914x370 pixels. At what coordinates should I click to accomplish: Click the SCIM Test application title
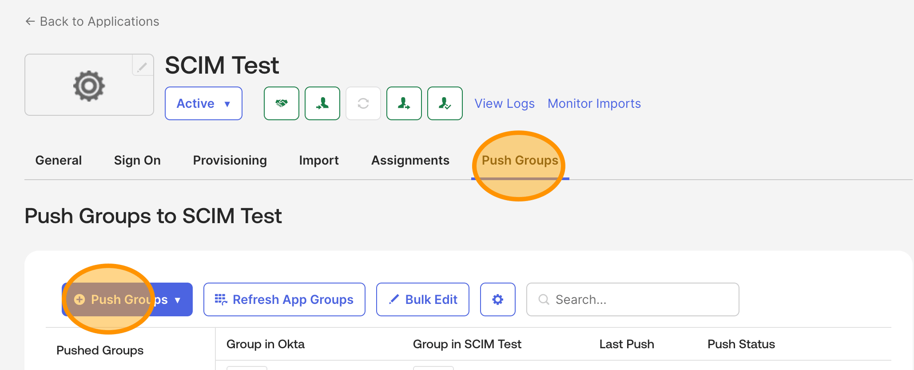[222, 65]
